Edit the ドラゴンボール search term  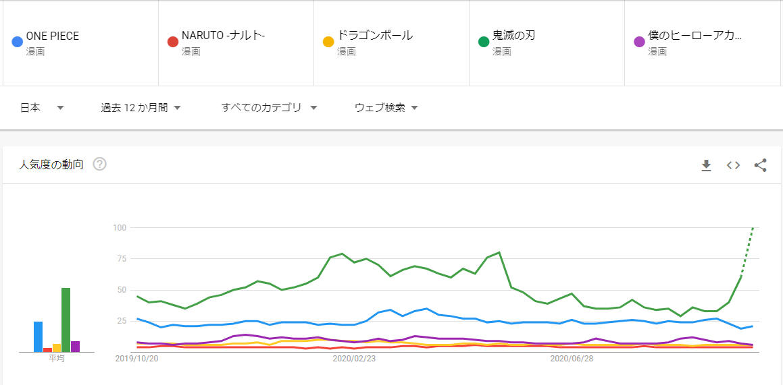pos(392,42)
